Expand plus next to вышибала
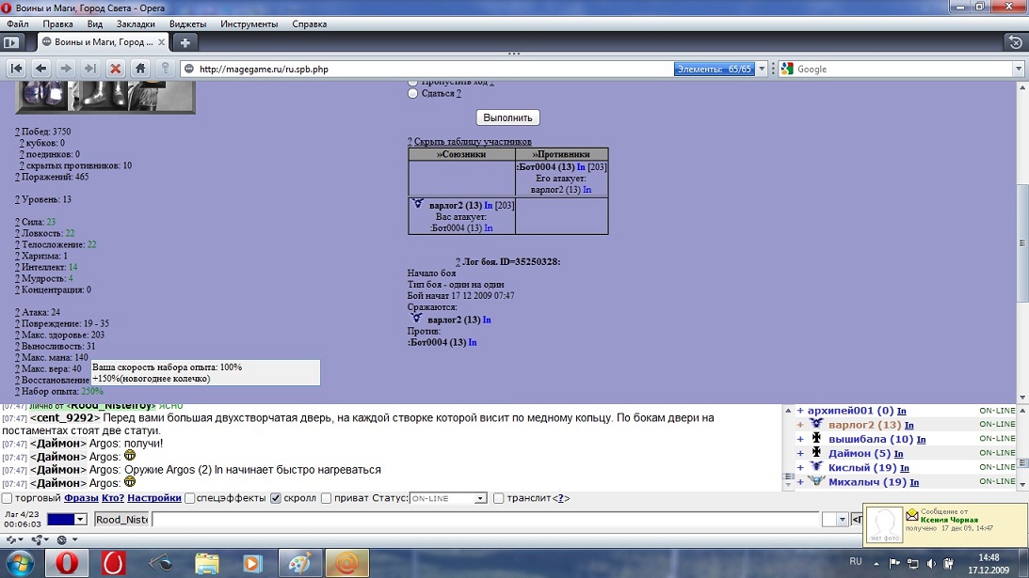 coord(800,439)
